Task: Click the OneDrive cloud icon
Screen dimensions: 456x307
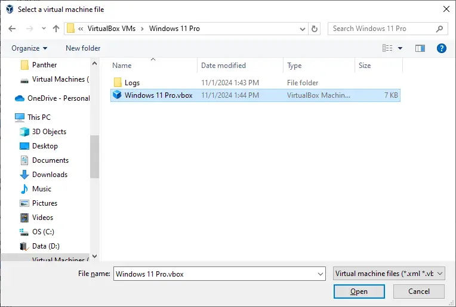Action: click(x=20, y=98)
